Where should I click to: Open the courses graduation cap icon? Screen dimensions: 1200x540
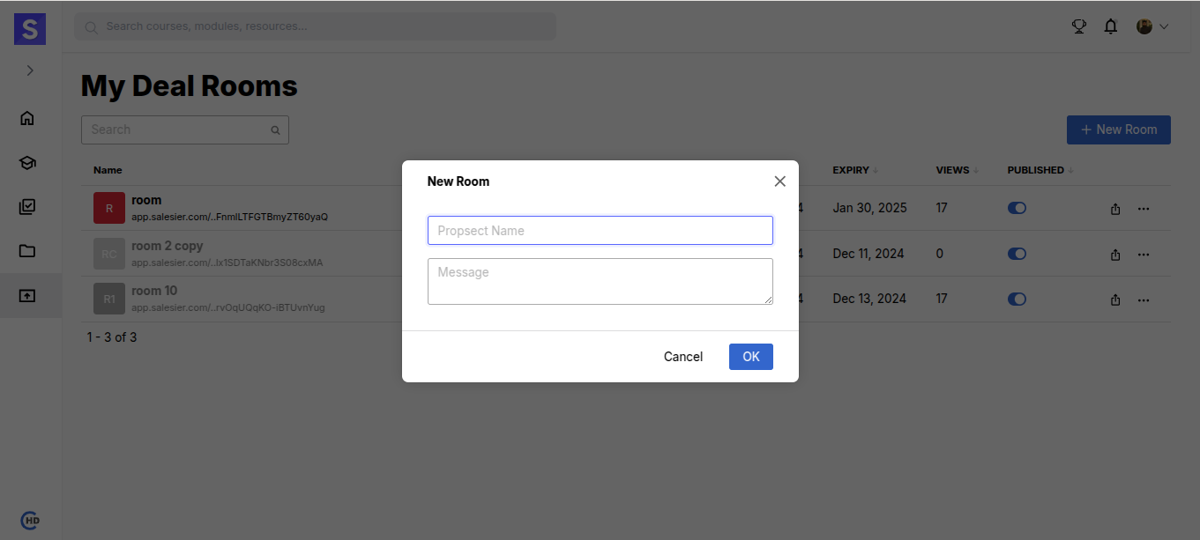[x=27, y=163]
